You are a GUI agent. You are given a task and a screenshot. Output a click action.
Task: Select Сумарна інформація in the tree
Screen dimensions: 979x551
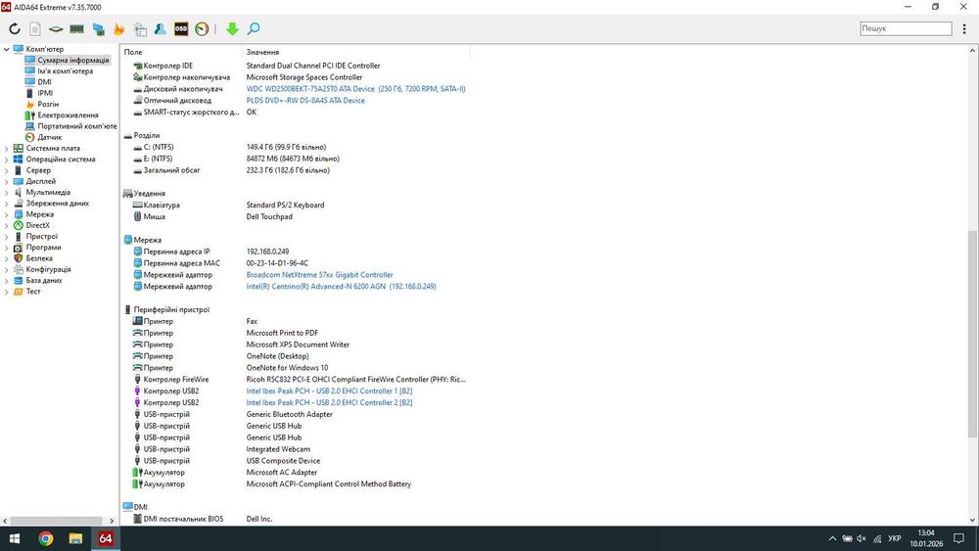coord(73,60)
